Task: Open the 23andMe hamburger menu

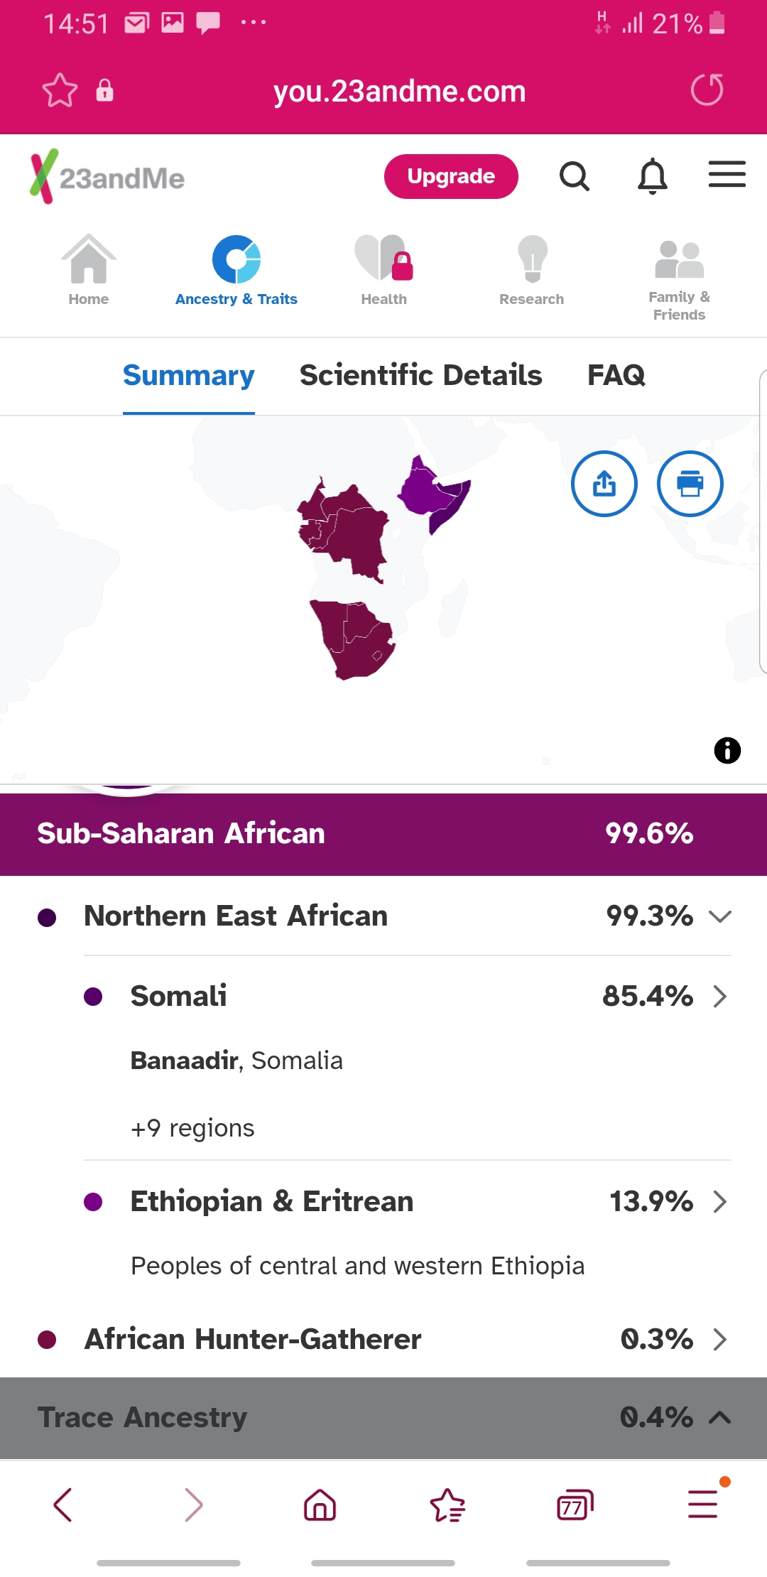Action: pyautogui.click(x=727, y=175)
